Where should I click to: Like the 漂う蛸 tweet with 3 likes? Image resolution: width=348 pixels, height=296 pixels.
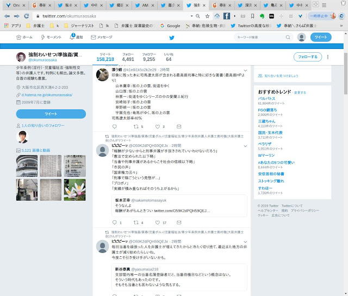click(x=157, y=127)
